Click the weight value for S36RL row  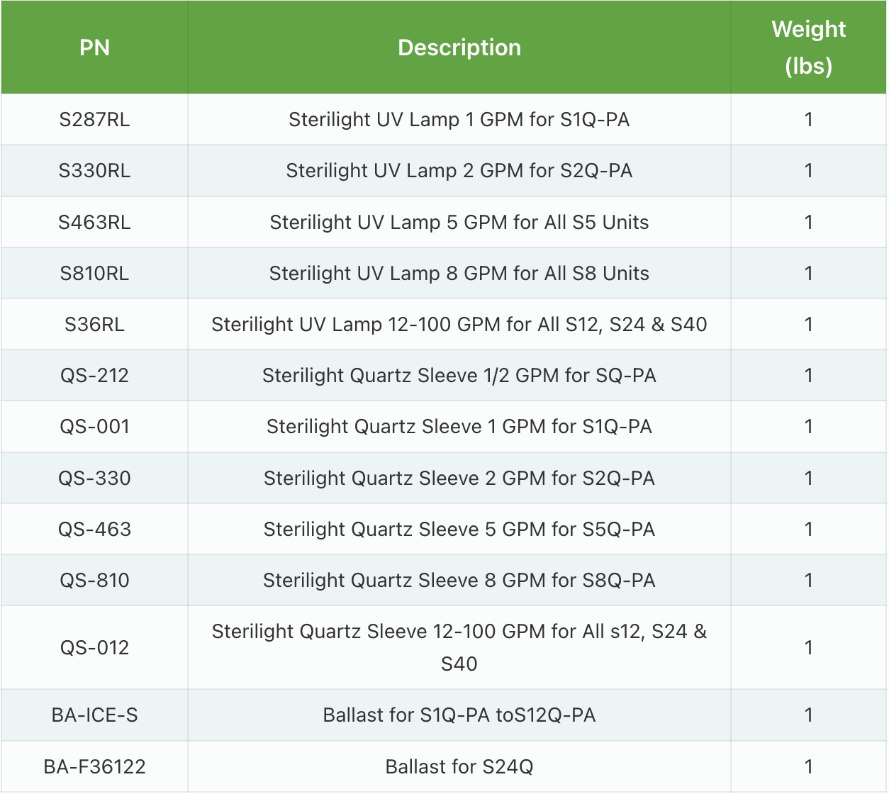(x=808, y=324)
